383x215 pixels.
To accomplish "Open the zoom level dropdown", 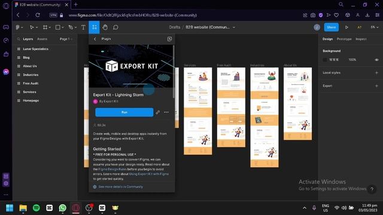I will 374,27.
